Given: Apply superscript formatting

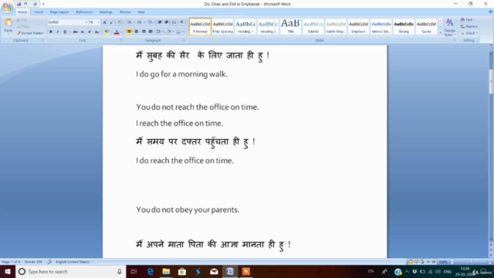Looking at the screenshot, I should (90, 32).
